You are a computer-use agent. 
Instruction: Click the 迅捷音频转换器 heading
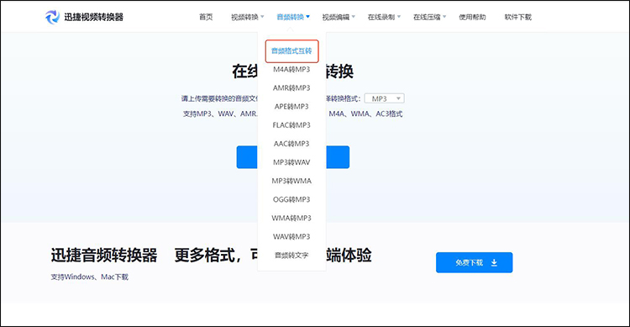pyautogui.click(x=104, y=255)
